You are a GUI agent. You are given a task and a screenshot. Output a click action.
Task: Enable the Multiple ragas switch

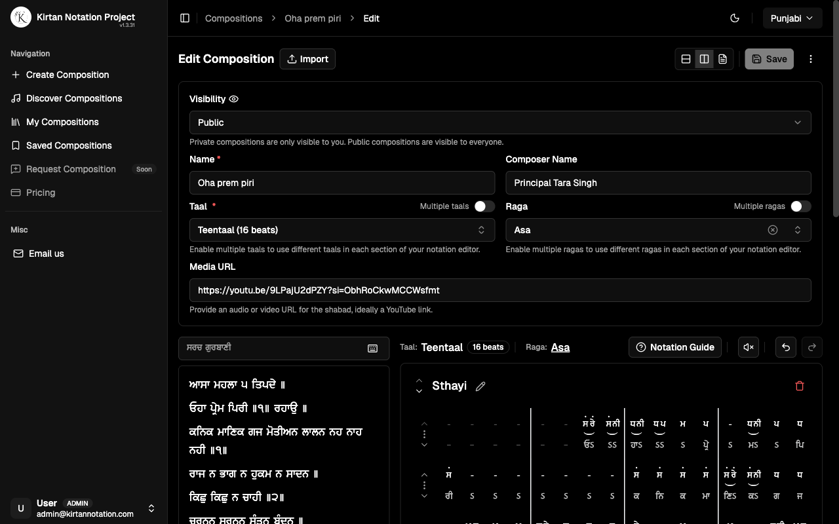click(800, 206)
